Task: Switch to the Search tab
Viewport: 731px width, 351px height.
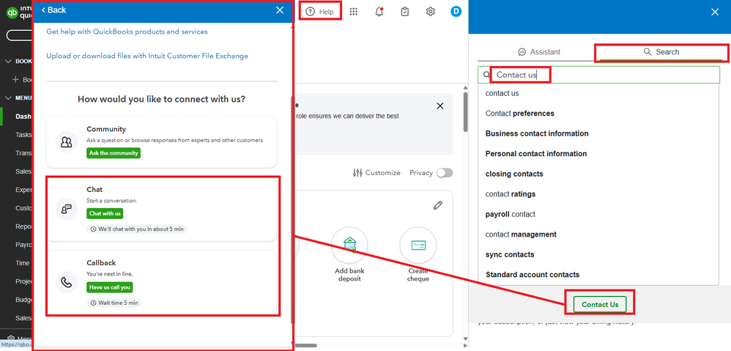Action: tap(661, 52)
